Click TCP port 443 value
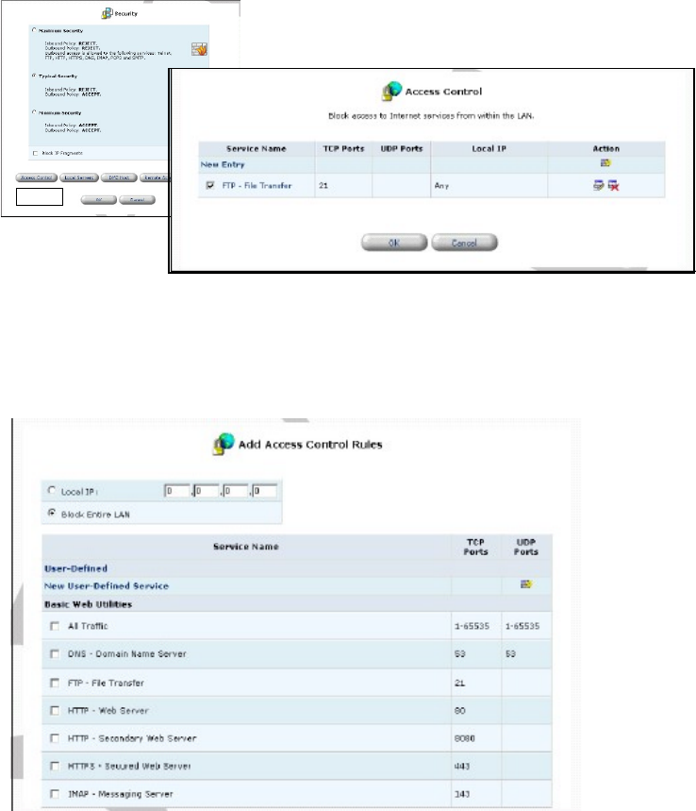The image size is (696, 811). coord(462,766)
